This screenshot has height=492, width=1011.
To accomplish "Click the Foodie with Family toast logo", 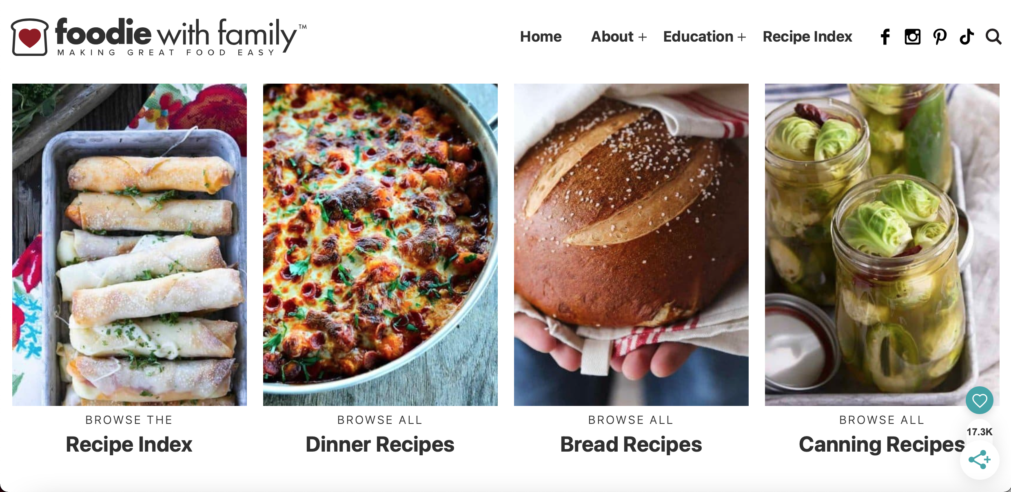I will (x=30, y=37).
